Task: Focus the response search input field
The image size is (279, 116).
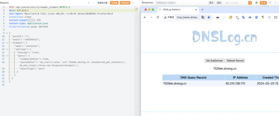Action: (x=236, y=3)
